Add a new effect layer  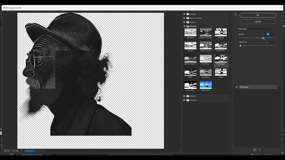tap(255, 150)
